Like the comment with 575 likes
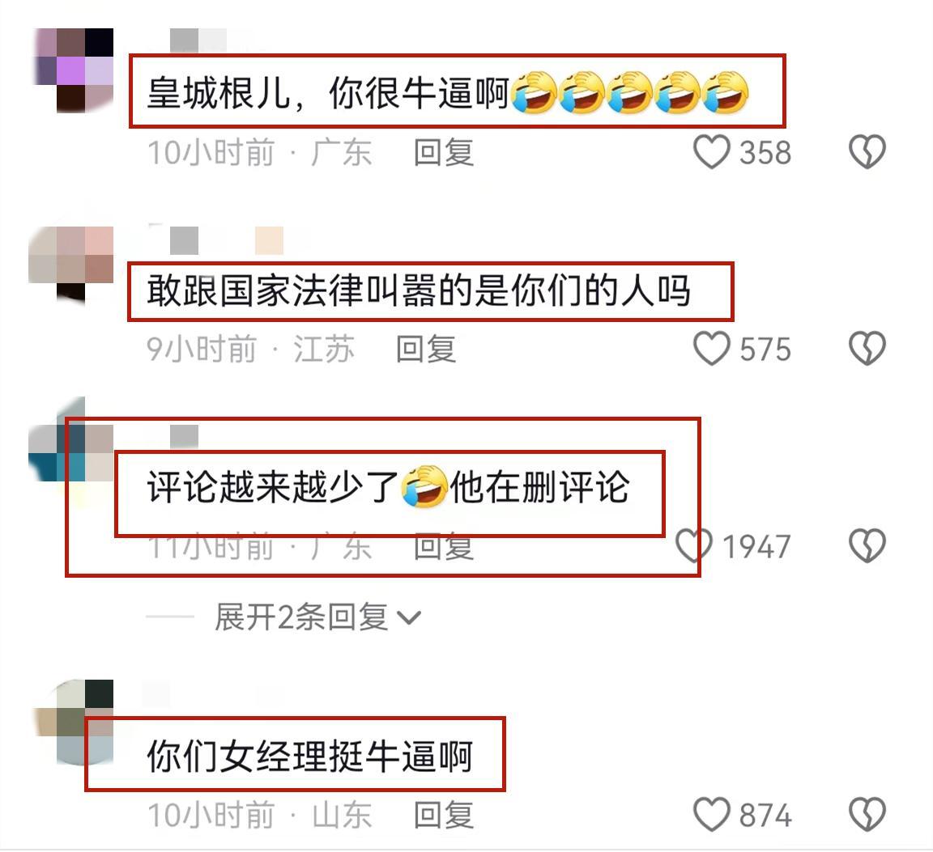Viewport: 933px width, 852px height. (x=712, y=349)
